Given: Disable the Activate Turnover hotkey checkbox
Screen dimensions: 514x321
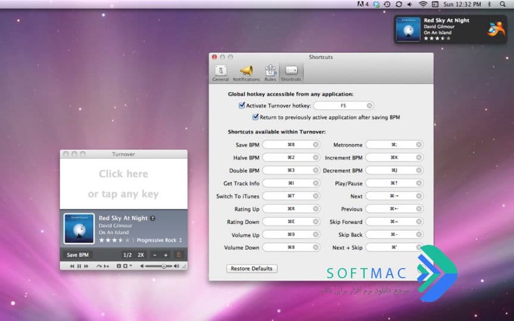Looking at the screenshot, I should coord(242,105).
